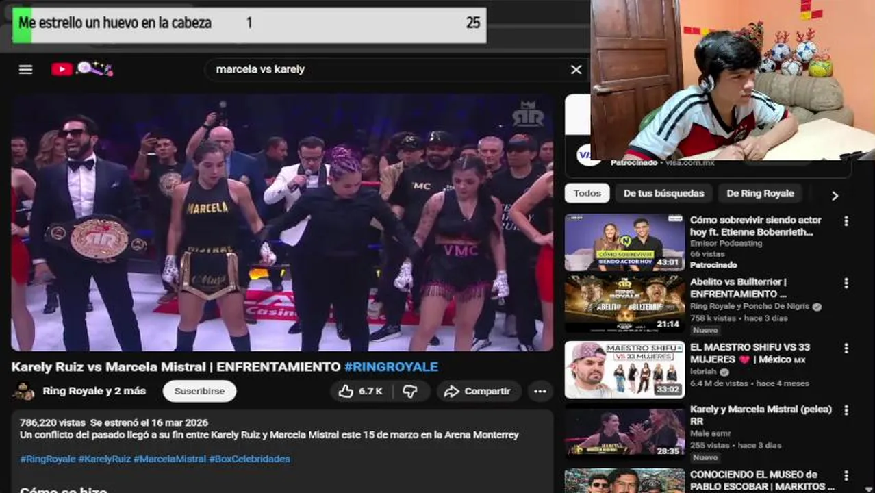Open title 'Abelito vs Bullterrier | ENFRENTAMIENTO'

click(739, 288)
